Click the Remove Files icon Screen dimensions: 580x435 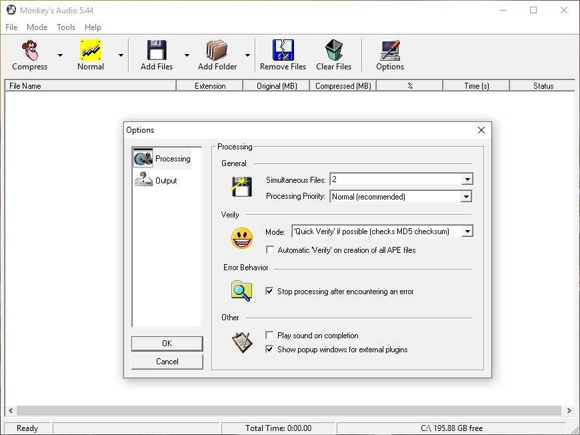point(283,49)
